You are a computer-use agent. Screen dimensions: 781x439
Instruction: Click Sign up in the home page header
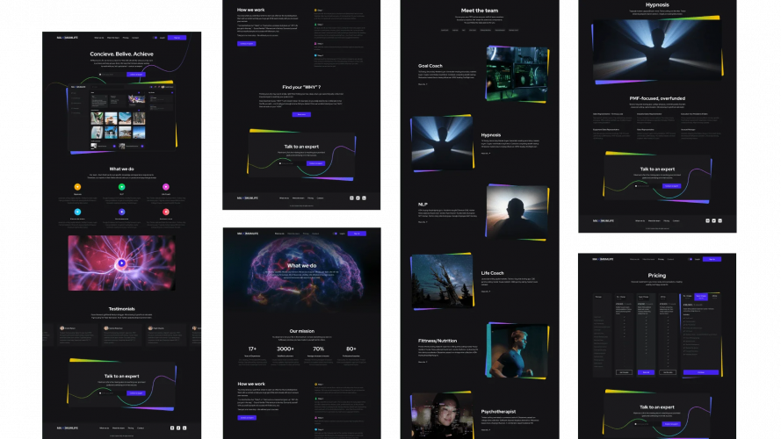coord(177,38)
